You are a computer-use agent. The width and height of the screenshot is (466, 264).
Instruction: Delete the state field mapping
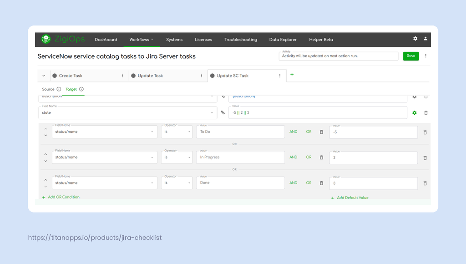[425, 113]
